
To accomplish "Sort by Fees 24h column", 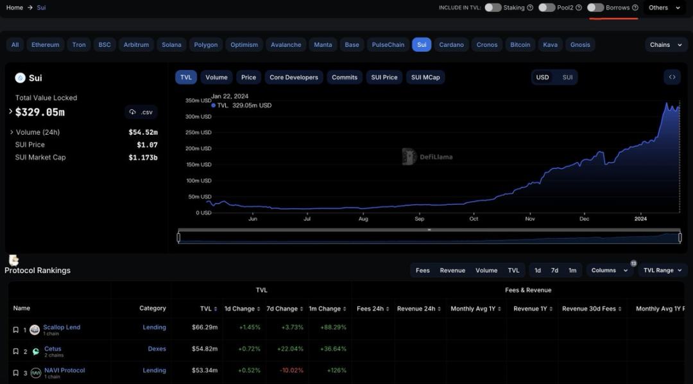I will [x=387, y=309].
